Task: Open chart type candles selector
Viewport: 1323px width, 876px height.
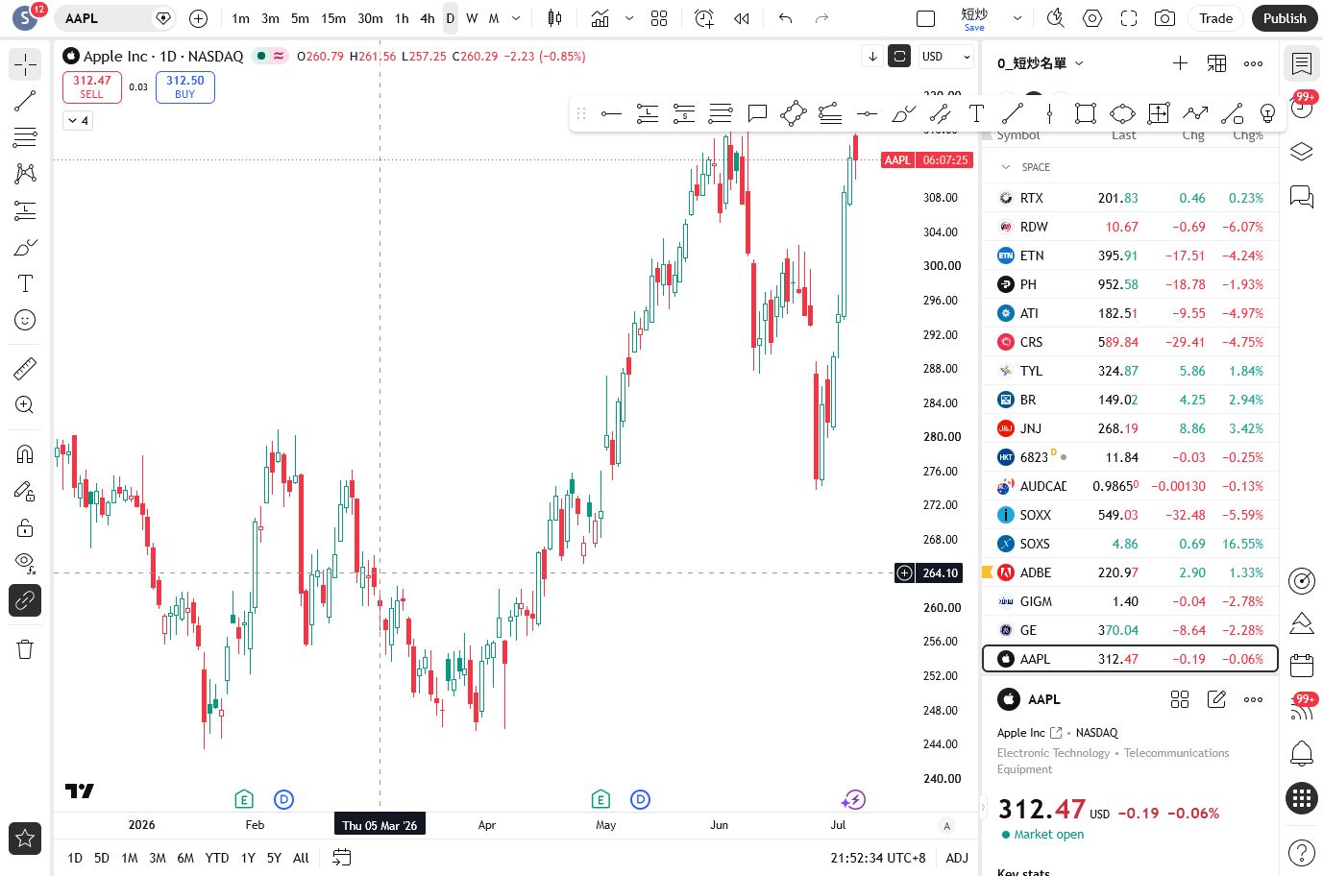Action: point(554,18)
